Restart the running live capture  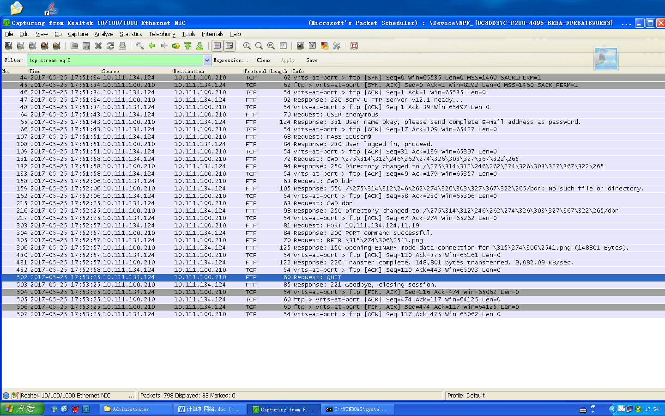56,46
